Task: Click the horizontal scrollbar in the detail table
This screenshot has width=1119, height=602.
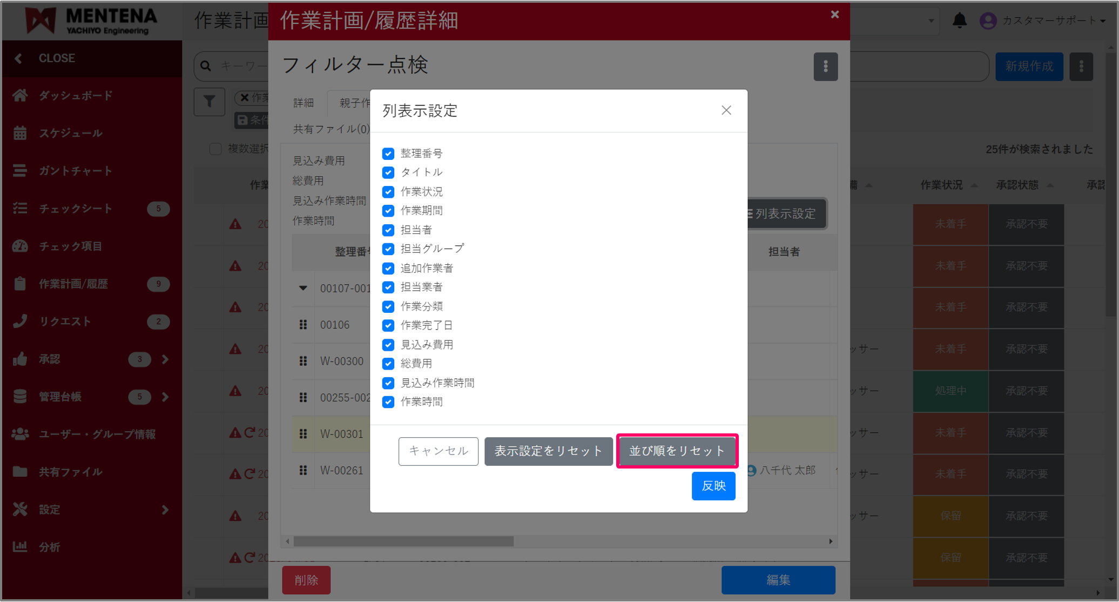Action: 403,541
